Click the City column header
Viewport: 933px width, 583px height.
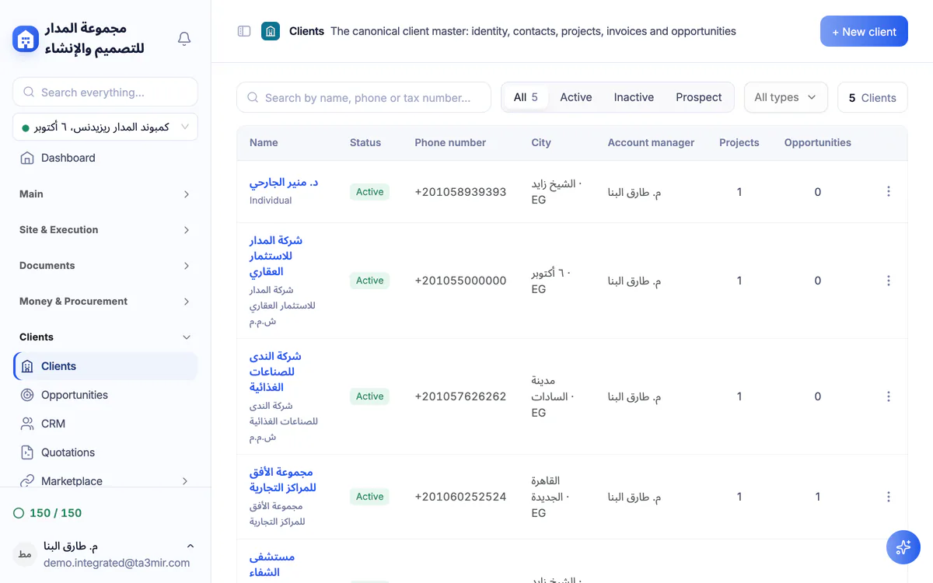click(541, 142)
